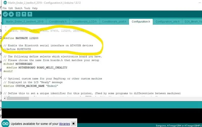Click the '//define BLUETOOTH' line
Viewport: 202px width, 127px height.
tap(17, 49)
